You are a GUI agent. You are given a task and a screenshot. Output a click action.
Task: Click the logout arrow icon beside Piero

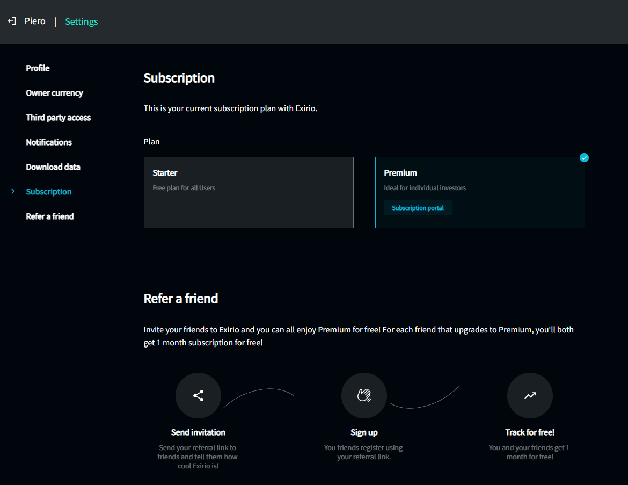click(x=12, y=21)
